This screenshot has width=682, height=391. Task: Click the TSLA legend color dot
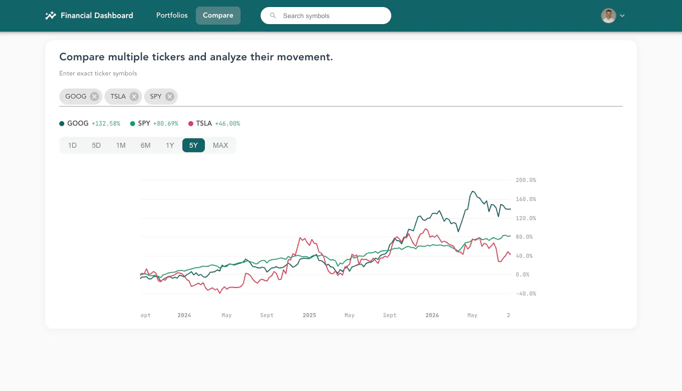(x=191, y=124)
